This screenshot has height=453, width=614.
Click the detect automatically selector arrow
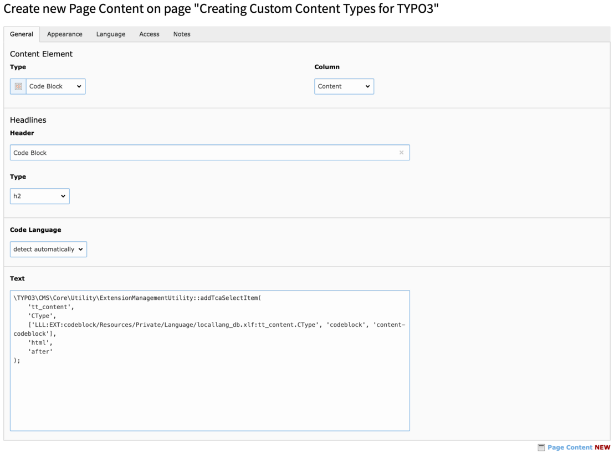click(80, 249)
